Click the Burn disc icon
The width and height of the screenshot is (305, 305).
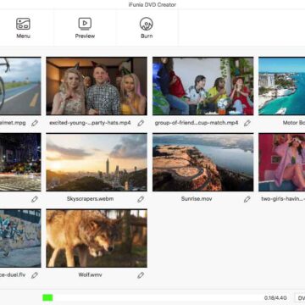[147, 24]
